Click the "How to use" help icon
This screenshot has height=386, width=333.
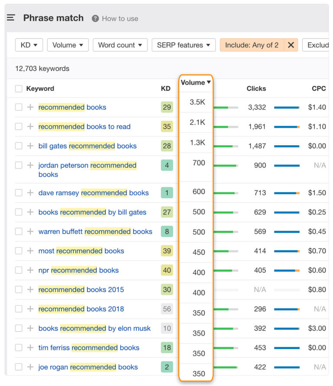(95, 18)
